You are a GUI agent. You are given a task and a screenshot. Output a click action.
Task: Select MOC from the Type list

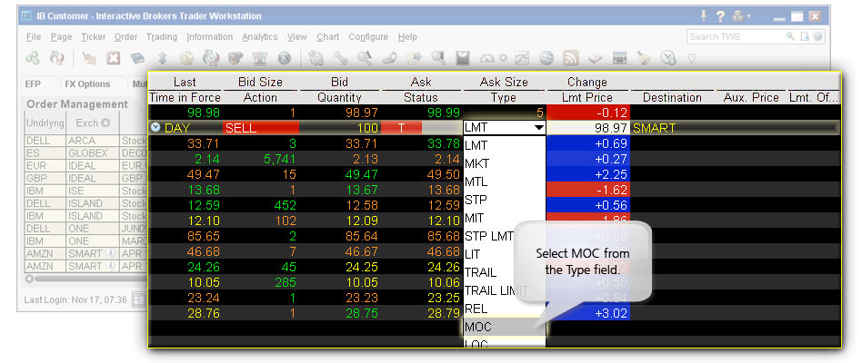point(504,327)
